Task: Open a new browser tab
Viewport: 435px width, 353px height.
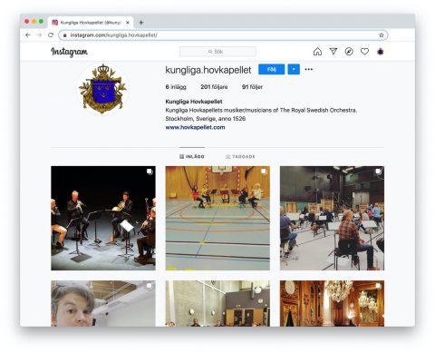Action: point(140,23)
